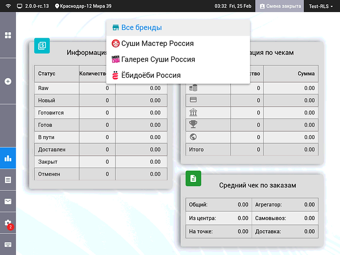
Task: Click the Готов status row
Action: [x=101, y=125]
